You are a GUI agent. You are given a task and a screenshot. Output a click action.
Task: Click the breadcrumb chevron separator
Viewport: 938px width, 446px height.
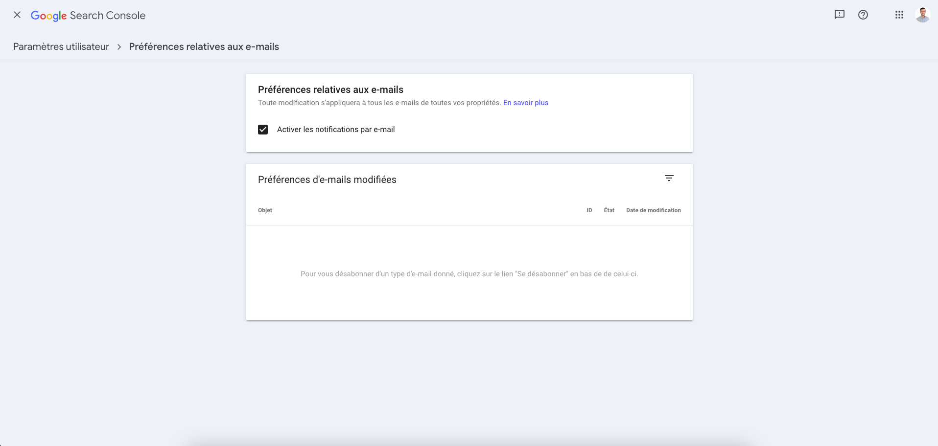(x=119, y=46)
